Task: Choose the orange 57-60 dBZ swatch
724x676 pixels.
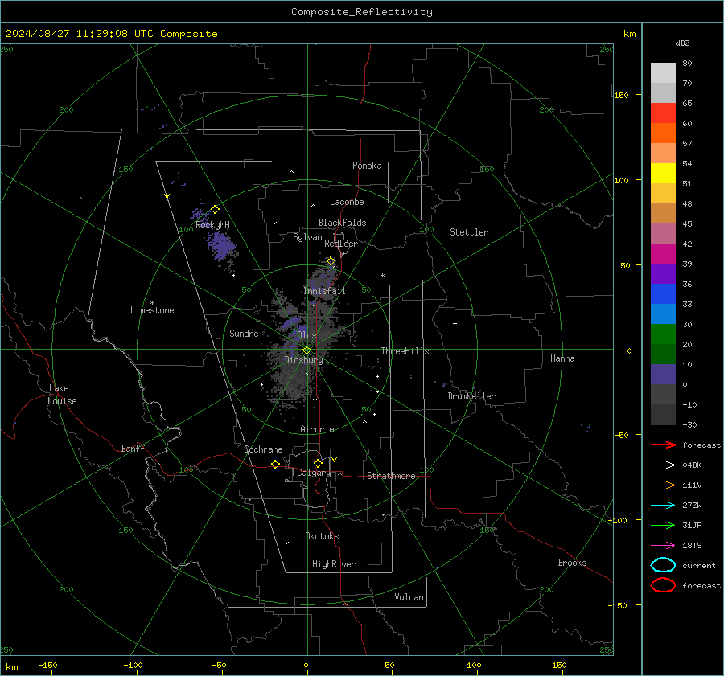Action: click(663, 133)
